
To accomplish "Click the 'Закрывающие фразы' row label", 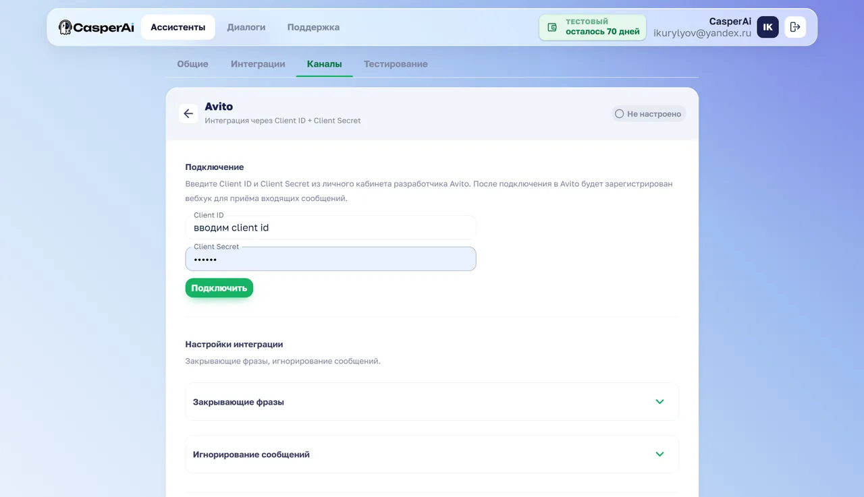I will pos(238,402).
